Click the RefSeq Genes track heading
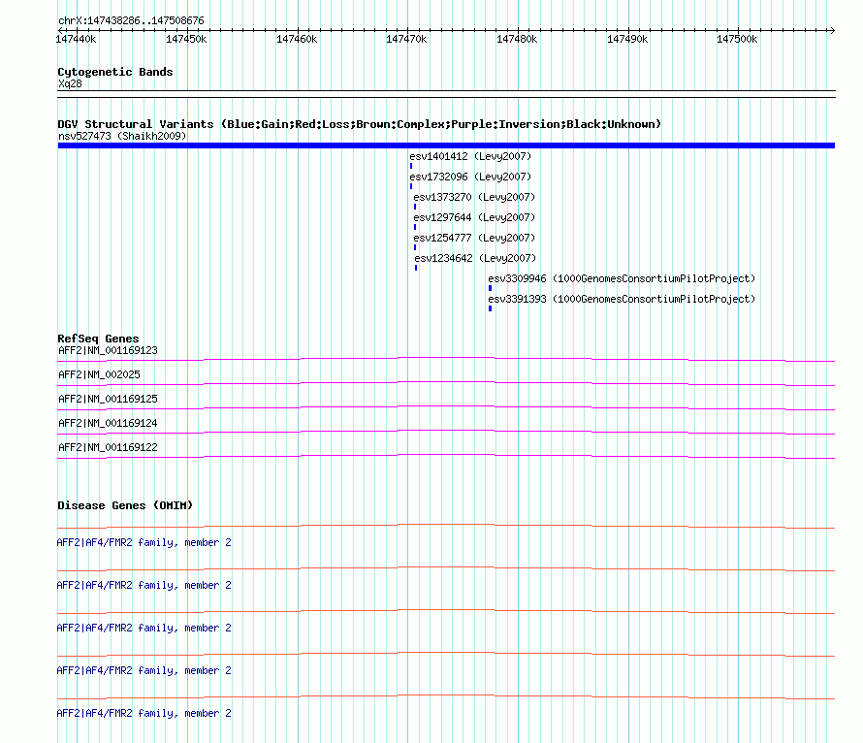 tap(98, 339)
